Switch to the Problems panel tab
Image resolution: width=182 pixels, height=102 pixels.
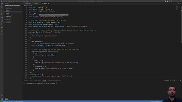(26, 80)
